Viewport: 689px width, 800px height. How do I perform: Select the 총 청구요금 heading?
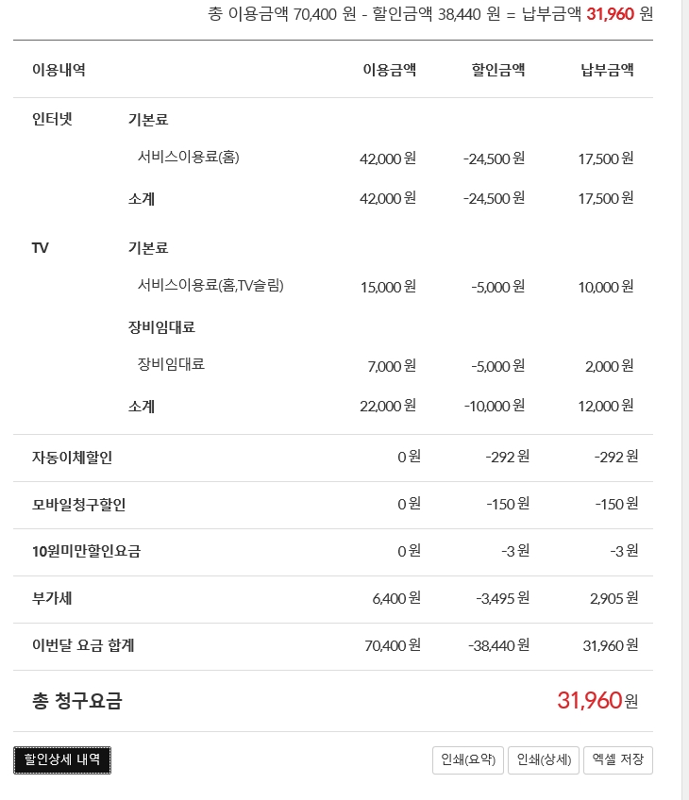click(76, 701)
